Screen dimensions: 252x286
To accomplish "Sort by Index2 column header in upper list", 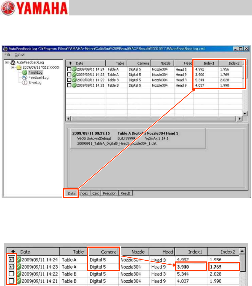I will (x=231, y=63).
